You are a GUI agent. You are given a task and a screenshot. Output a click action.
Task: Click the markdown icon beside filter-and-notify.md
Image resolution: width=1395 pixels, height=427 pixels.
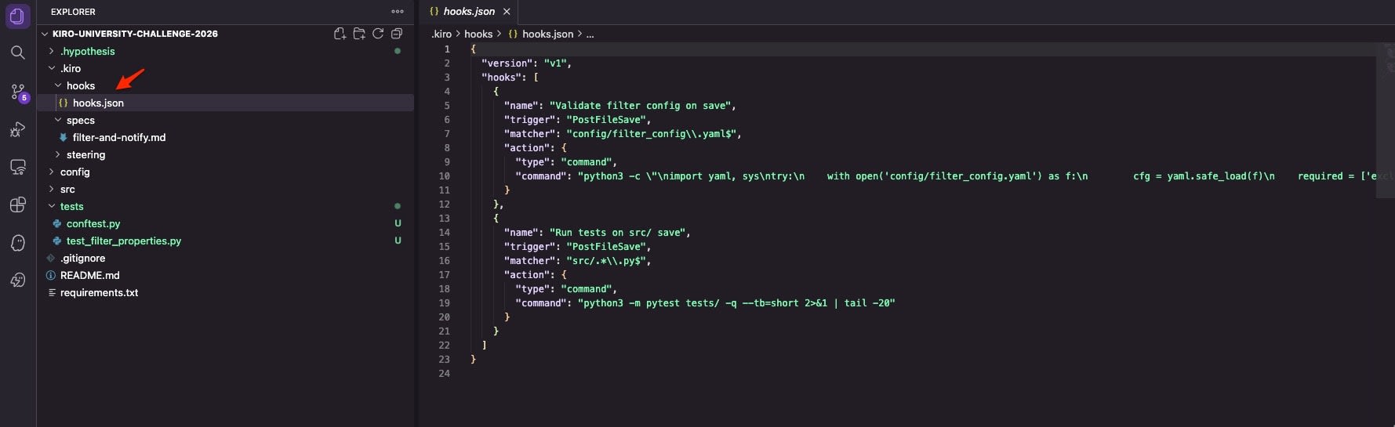click(64, 137)
